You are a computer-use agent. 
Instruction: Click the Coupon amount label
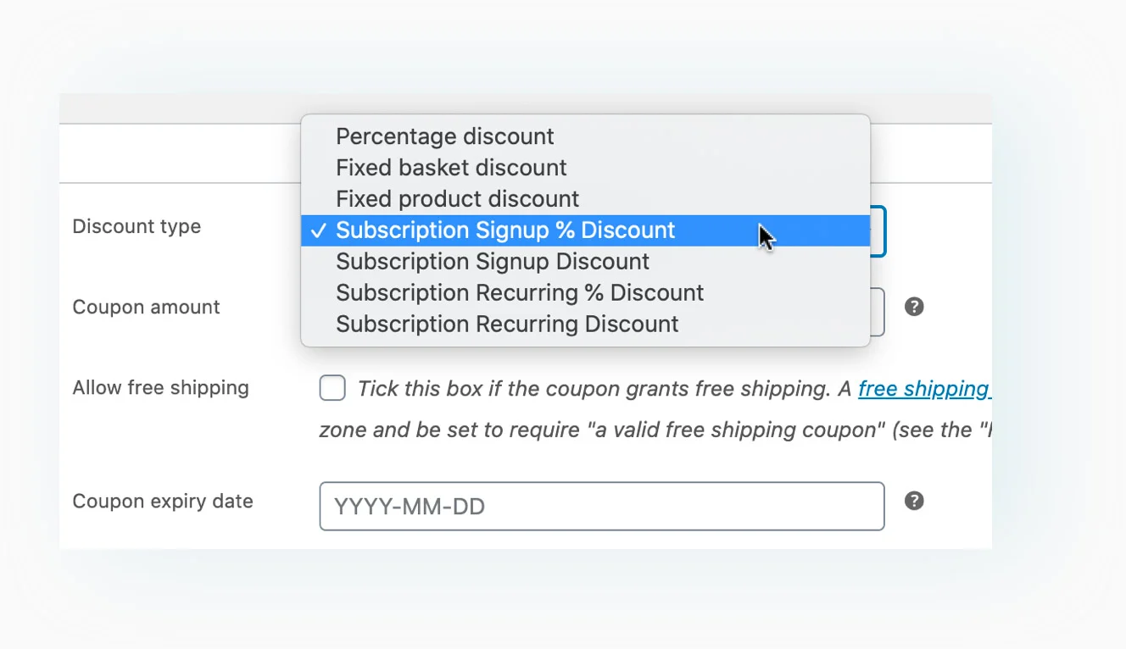[146, 307]
